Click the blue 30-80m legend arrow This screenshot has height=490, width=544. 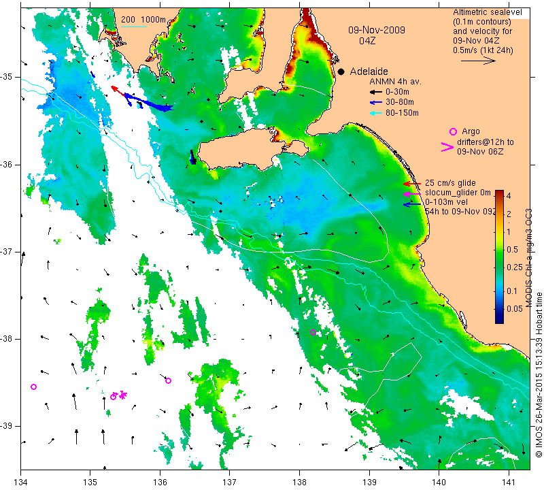point(376,103)
